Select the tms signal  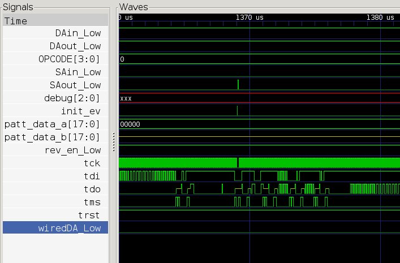point(55,202)
